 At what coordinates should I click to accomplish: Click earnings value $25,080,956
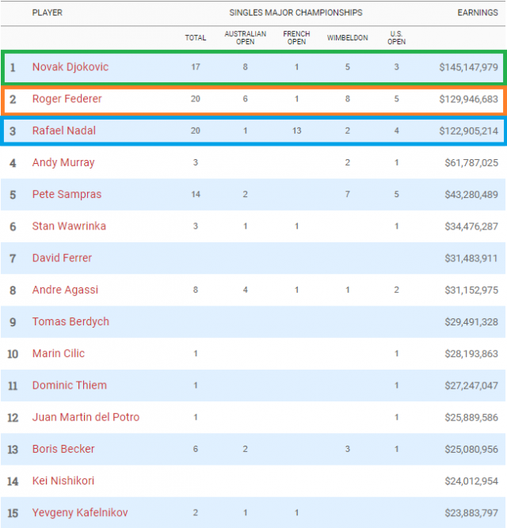[471, 449]
